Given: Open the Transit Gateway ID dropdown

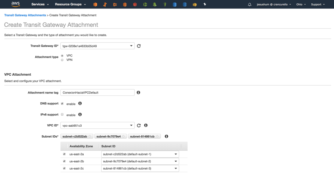Looking at the screenshot, I should [97, 46].
